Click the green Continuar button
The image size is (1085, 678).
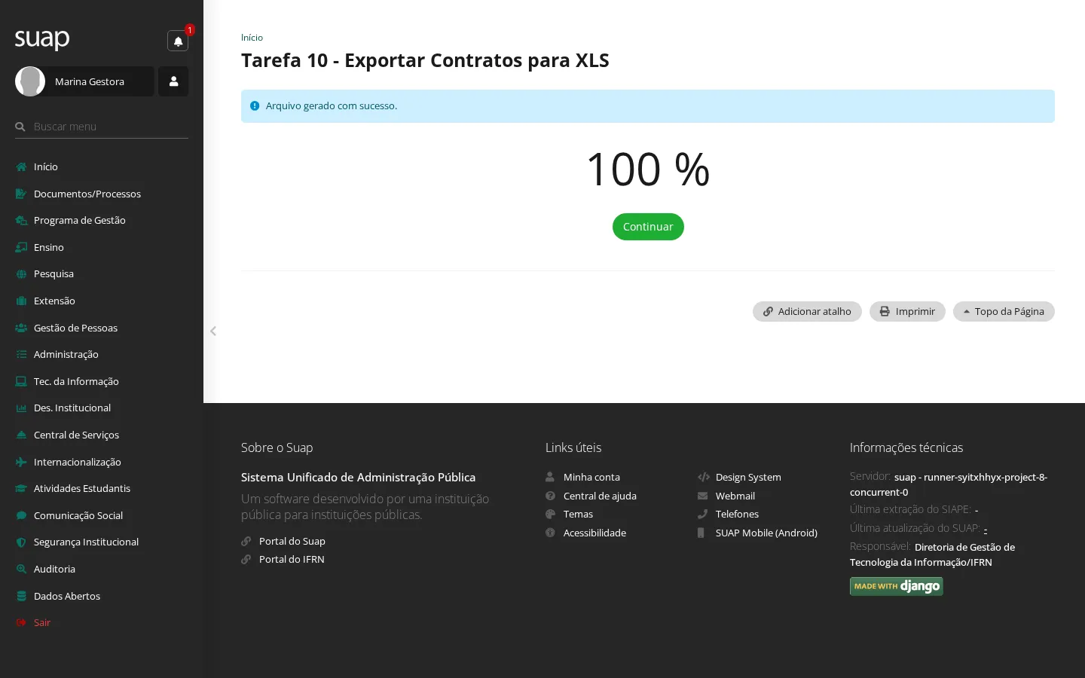[x=648, y=227]
